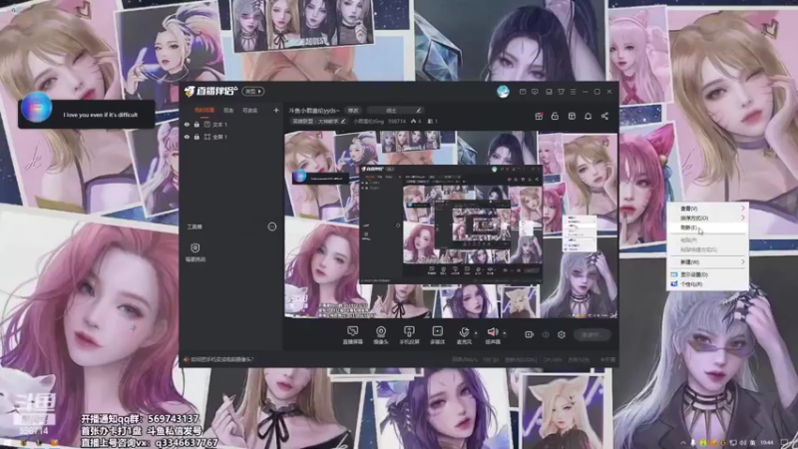Open 个性化(R) from context menu
Screen dimensions: 798x449
tap(707, 284)
